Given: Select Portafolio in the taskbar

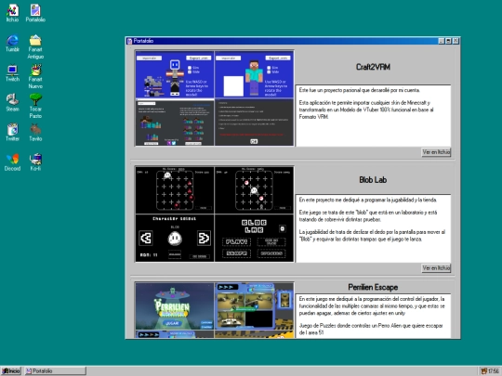Looking at the screenshot, I should coord(56,370).
